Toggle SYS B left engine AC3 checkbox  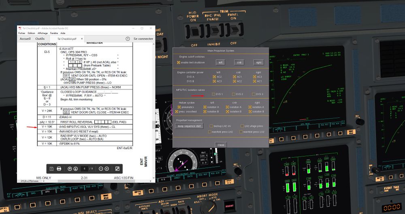click(x=214, y=81)
